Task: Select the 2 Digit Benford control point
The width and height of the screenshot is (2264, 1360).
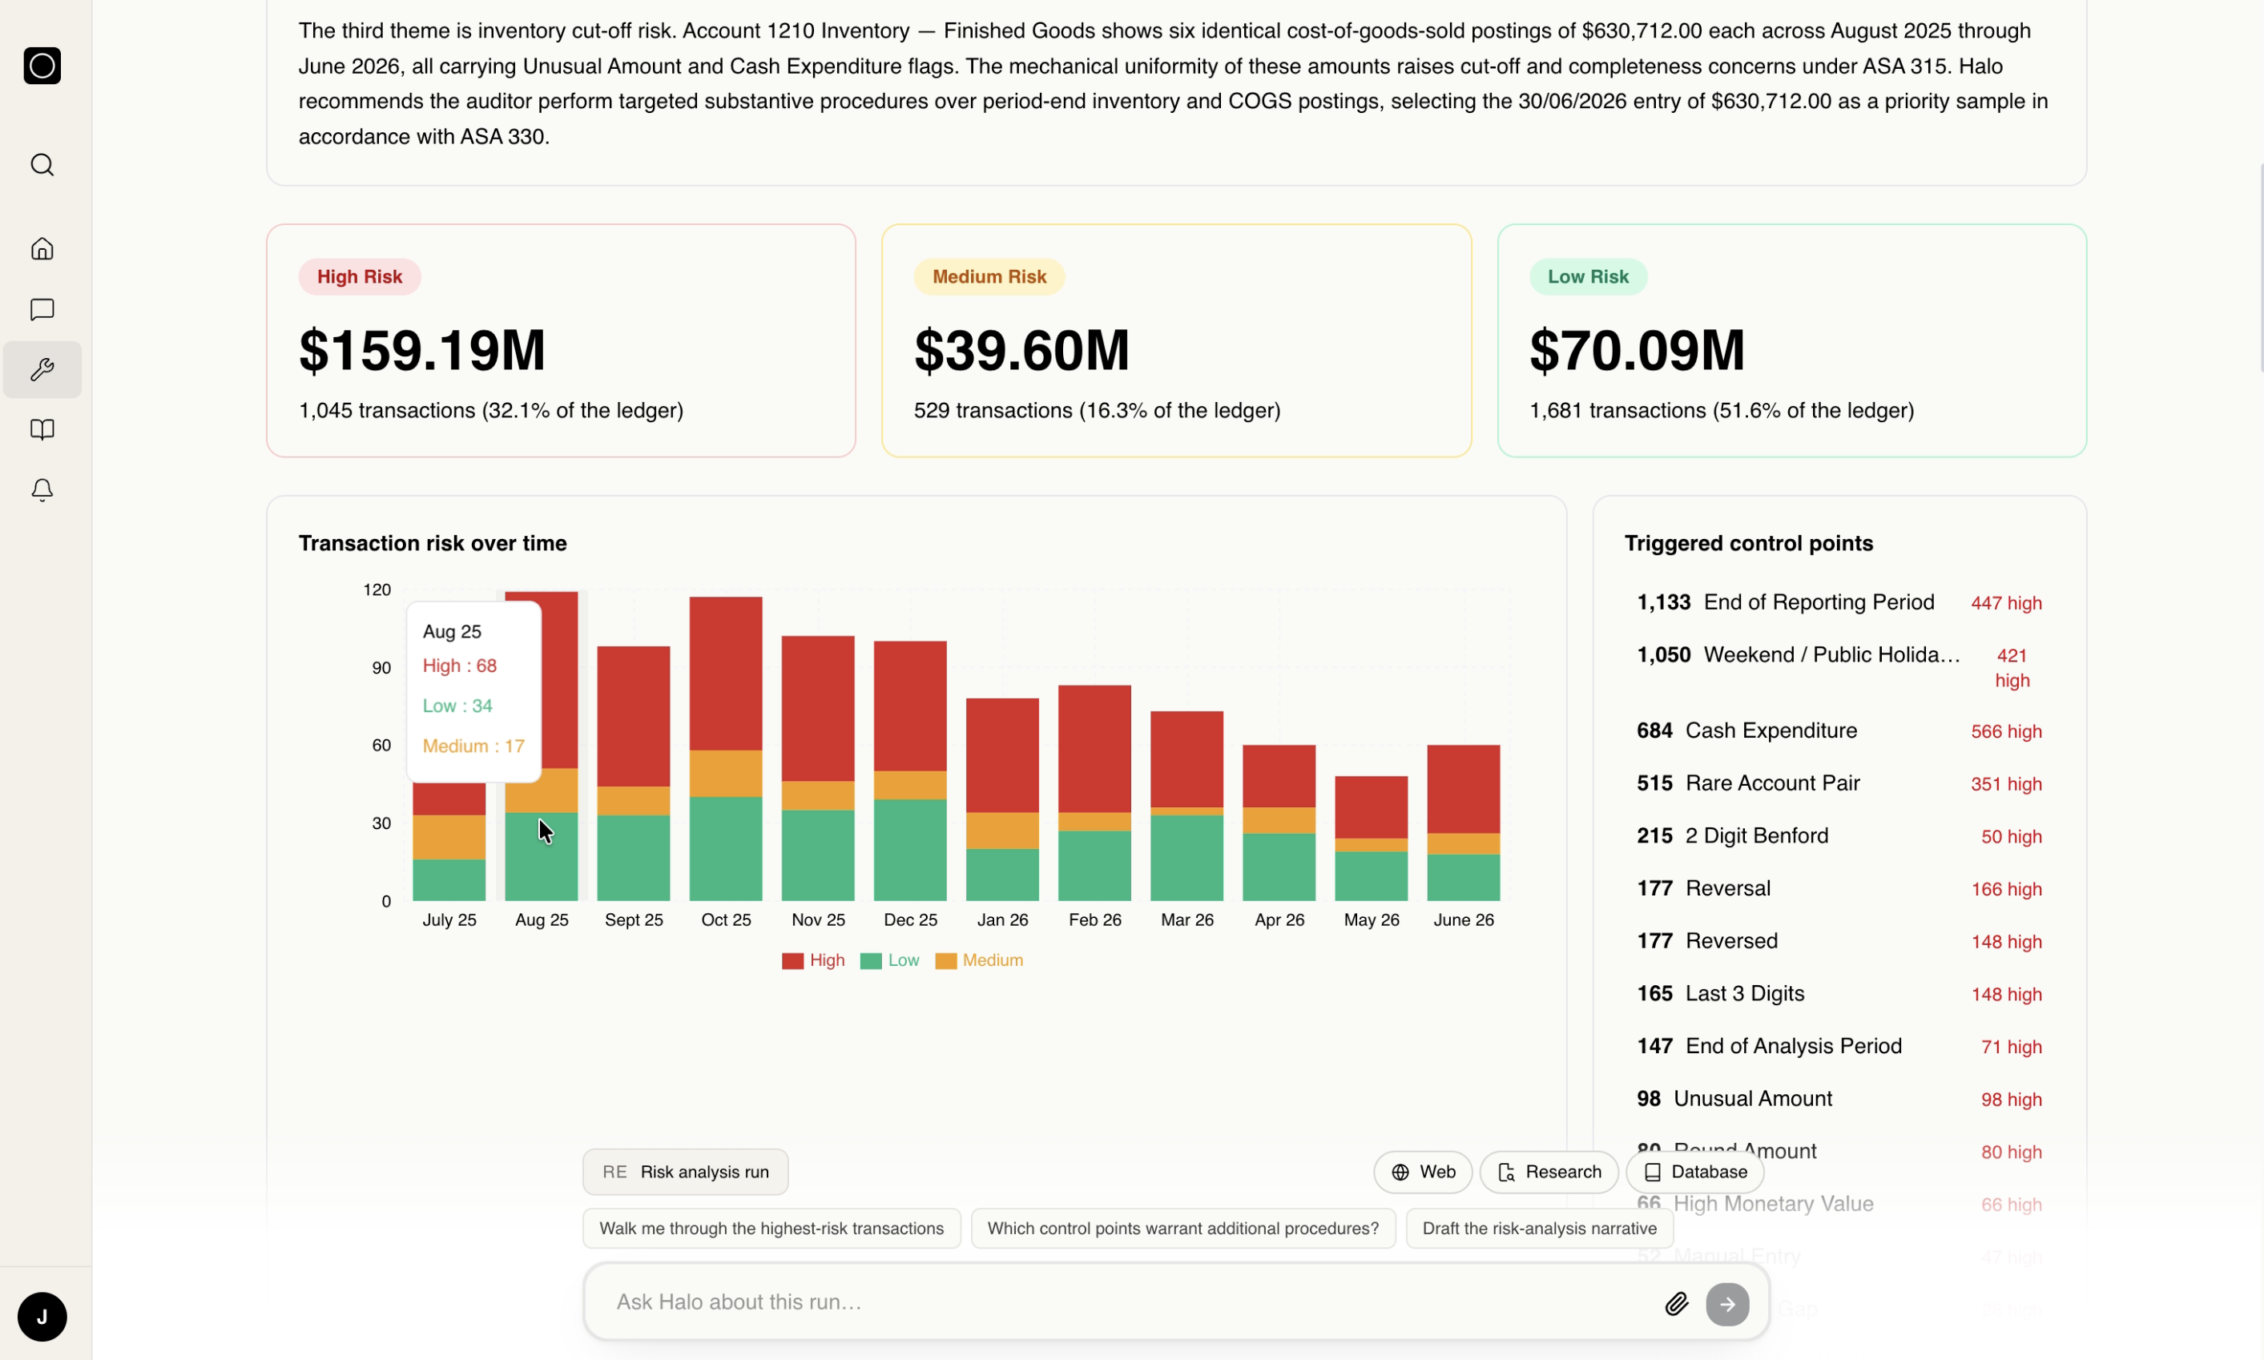Action: tap(1839, 836)
